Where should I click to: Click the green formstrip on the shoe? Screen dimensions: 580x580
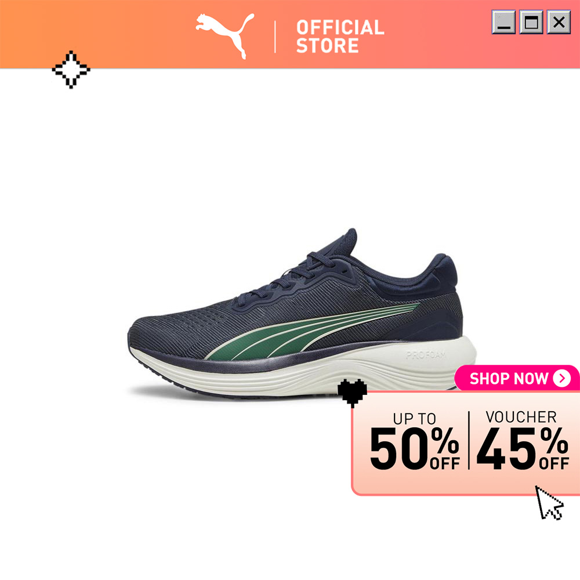coord(311,332)
